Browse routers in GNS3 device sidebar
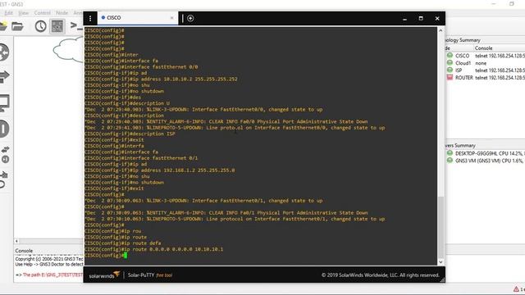This screenshot has width=525, height=295. (x=4, y=52)
